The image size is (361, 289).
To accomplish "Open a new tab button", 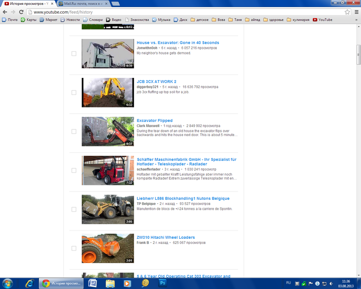I will (115, 4).
